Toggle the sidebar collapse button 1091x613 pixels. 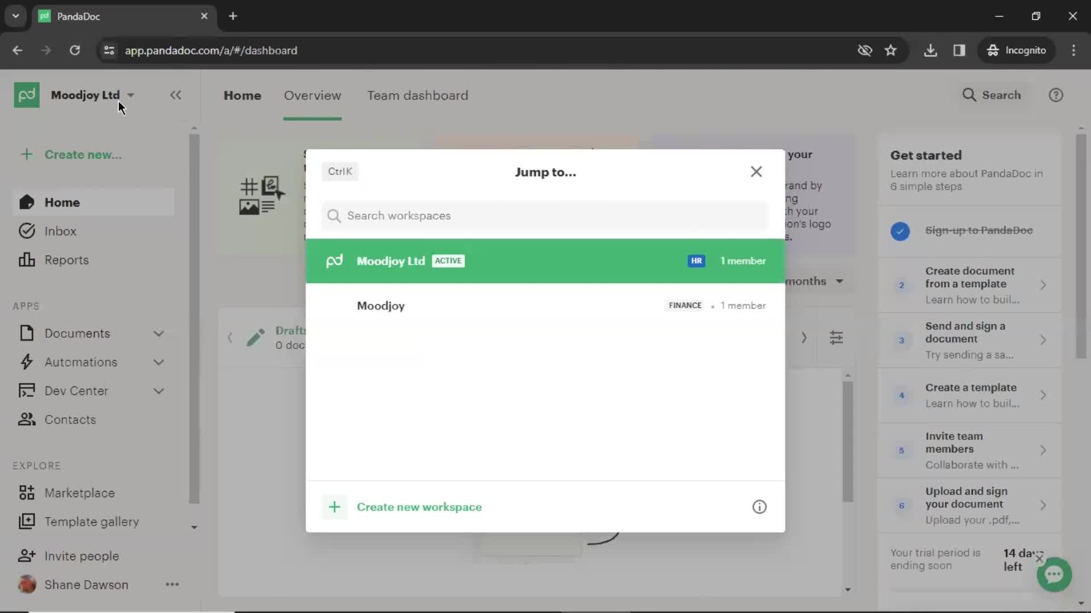pos(174,95)
